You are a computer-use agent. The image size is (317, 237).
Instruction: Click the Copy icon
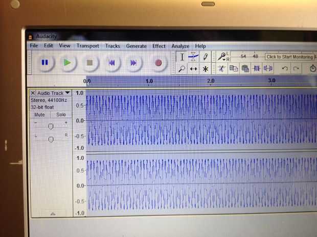(234, 68)
